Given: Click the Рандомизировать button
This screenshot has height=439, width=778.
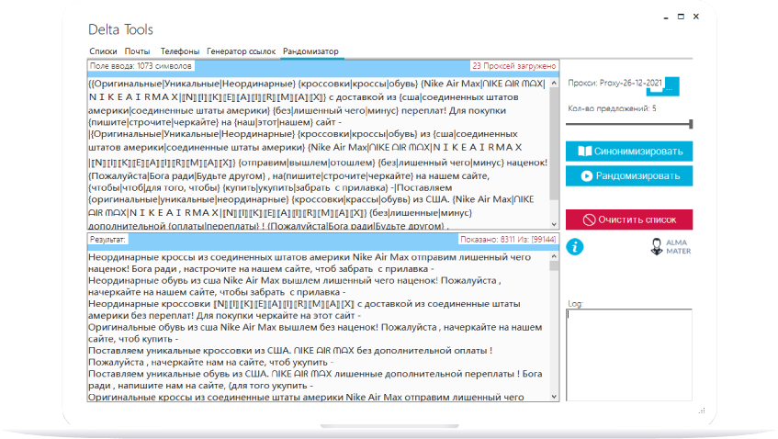Looking at the screenshot, I should tap(629, 176).
